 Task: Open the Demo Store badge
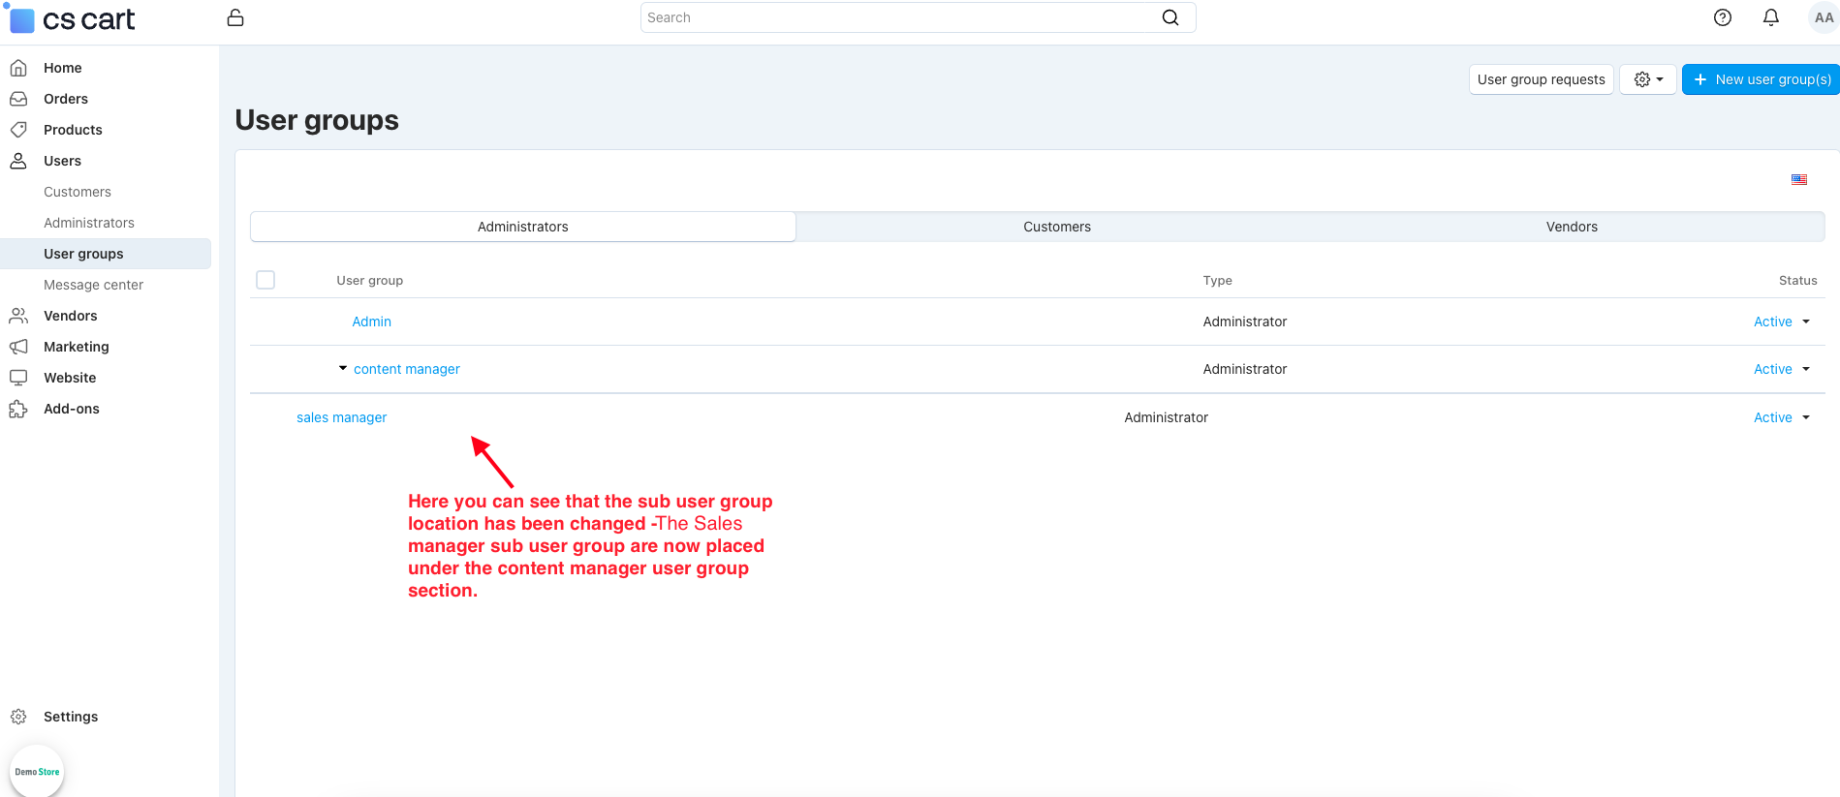(x=37, y=771)
